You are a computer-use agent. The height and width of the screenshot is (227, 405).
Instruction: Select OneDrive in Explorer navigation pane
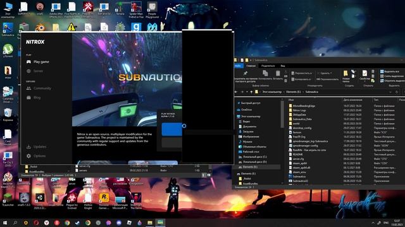[246, 110]
